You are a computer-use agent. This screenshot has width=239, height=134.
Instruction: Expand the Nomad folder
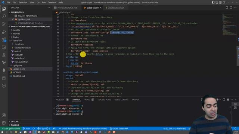[16, 33]
